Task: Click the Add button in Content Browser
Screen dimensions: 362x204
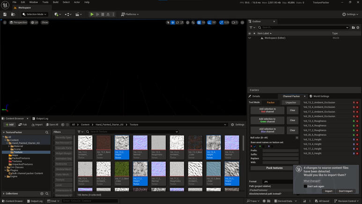Action: 10,125
